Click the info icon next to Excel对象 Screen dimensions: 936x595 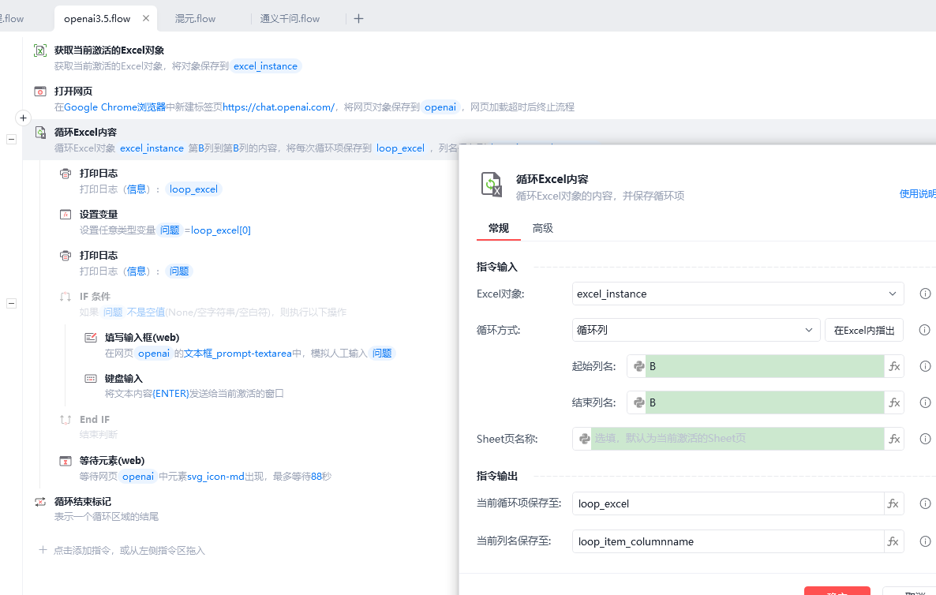[x=925, y=294]
